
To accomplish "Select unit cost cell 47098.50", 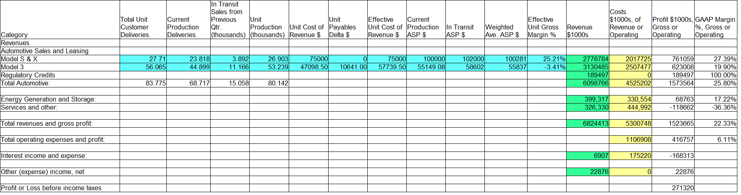I will click(308, 67).
